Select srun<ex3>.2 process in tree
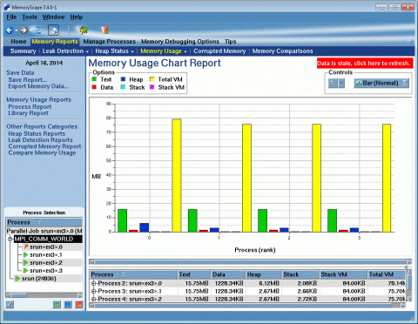 click(x=46, y=263)
